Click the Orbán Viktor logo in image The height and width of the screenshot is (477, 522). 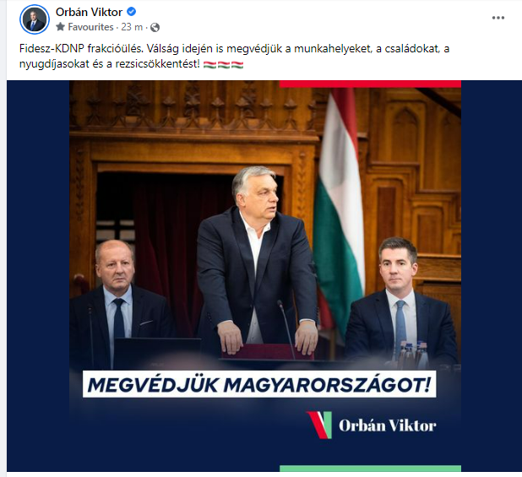[x=371, y=426]
